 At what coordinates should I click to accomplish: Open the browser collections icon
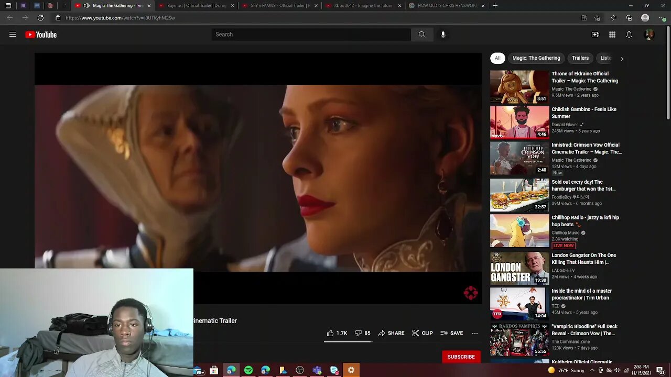(629, 18)
